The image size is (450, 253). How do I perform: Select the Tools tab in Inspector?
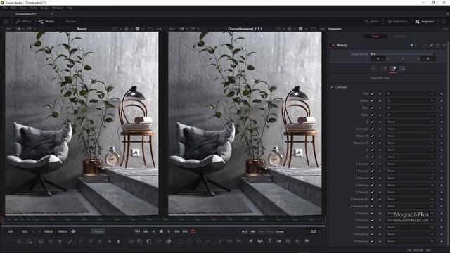(375, 37)
